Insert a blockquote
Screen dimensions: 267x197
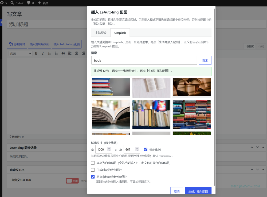[x=63, y=53]
